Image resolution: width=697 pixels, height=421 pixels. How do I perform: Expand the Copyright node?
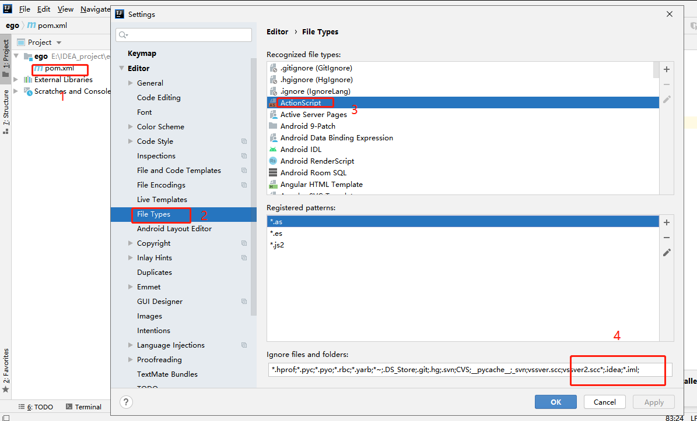click(x=130, y=243)
